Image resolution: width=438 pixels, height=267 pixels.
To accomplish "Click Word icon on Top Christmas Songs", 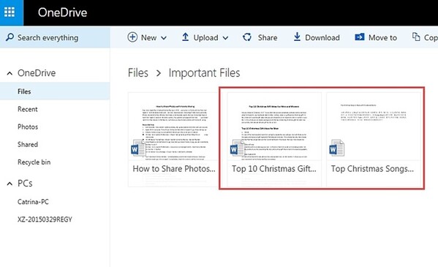I will click(336, 148).
